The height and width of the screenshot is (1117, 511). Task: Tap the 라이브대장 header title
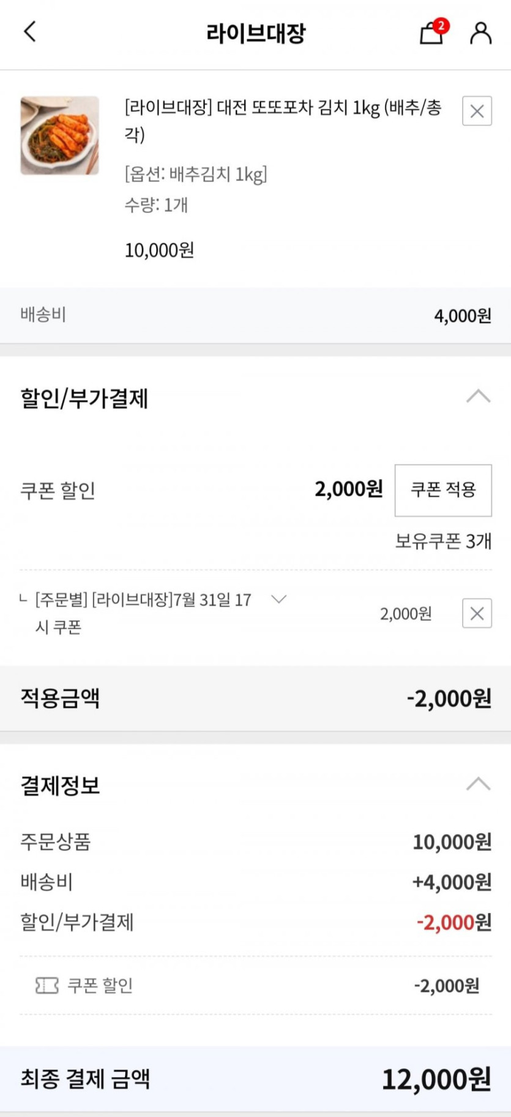[x=255, y=33]
